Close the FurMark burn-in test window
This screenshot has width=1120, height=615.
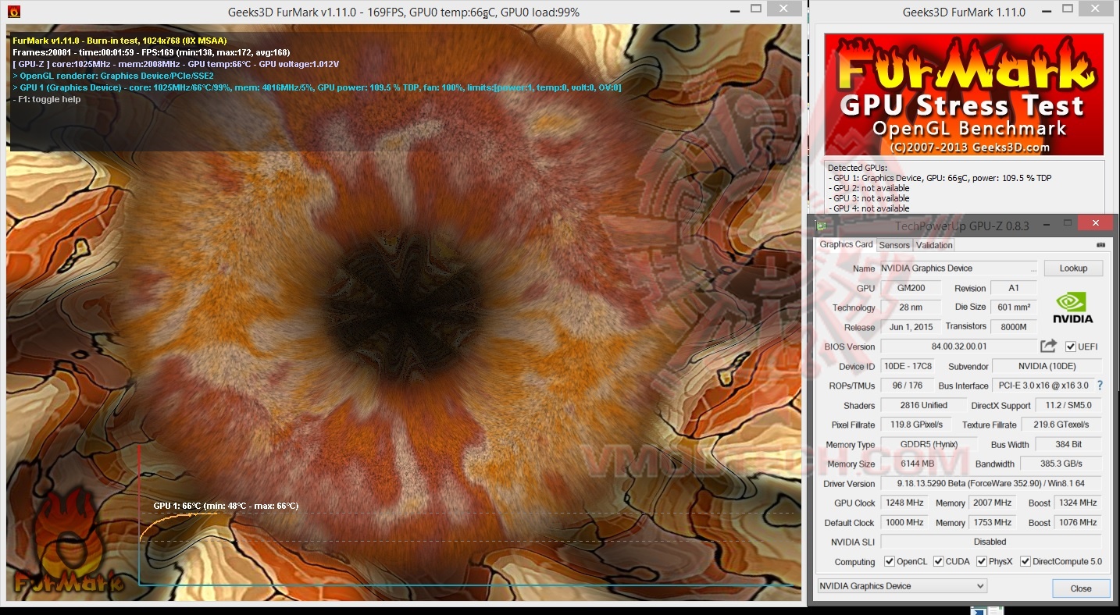(783, 9)
